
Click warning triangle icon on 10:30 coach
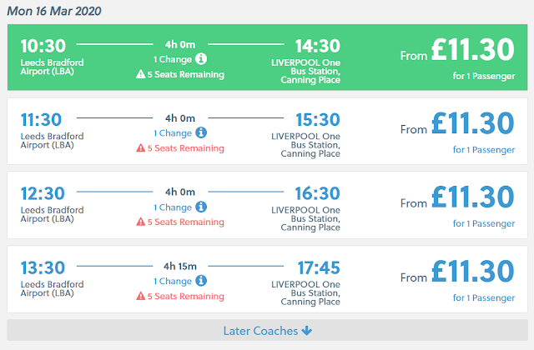click(x=140, y=74)
